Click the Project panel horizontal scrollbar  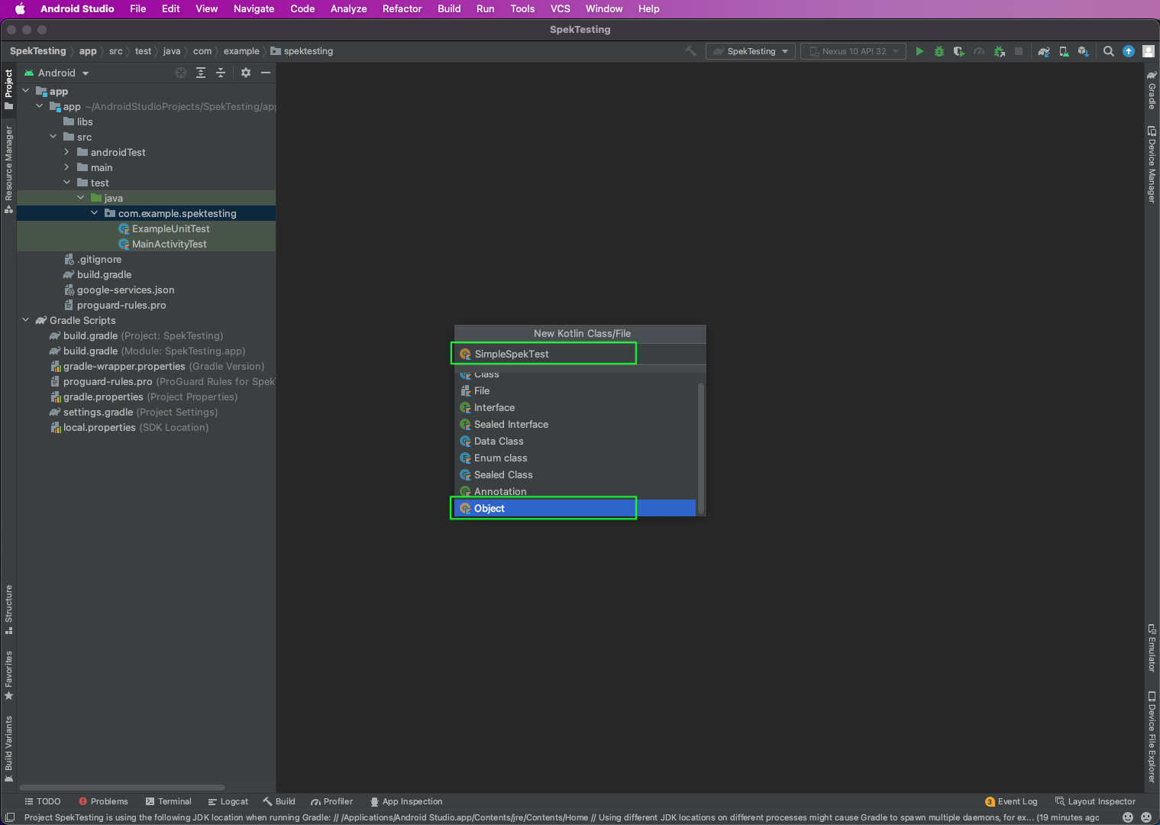[x=122, y=787]
